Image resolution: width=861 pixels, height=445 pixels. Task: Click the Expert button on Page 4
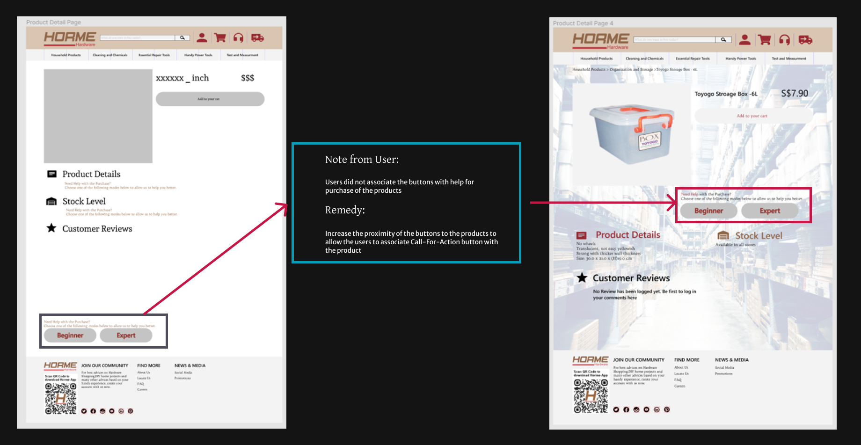770,211
